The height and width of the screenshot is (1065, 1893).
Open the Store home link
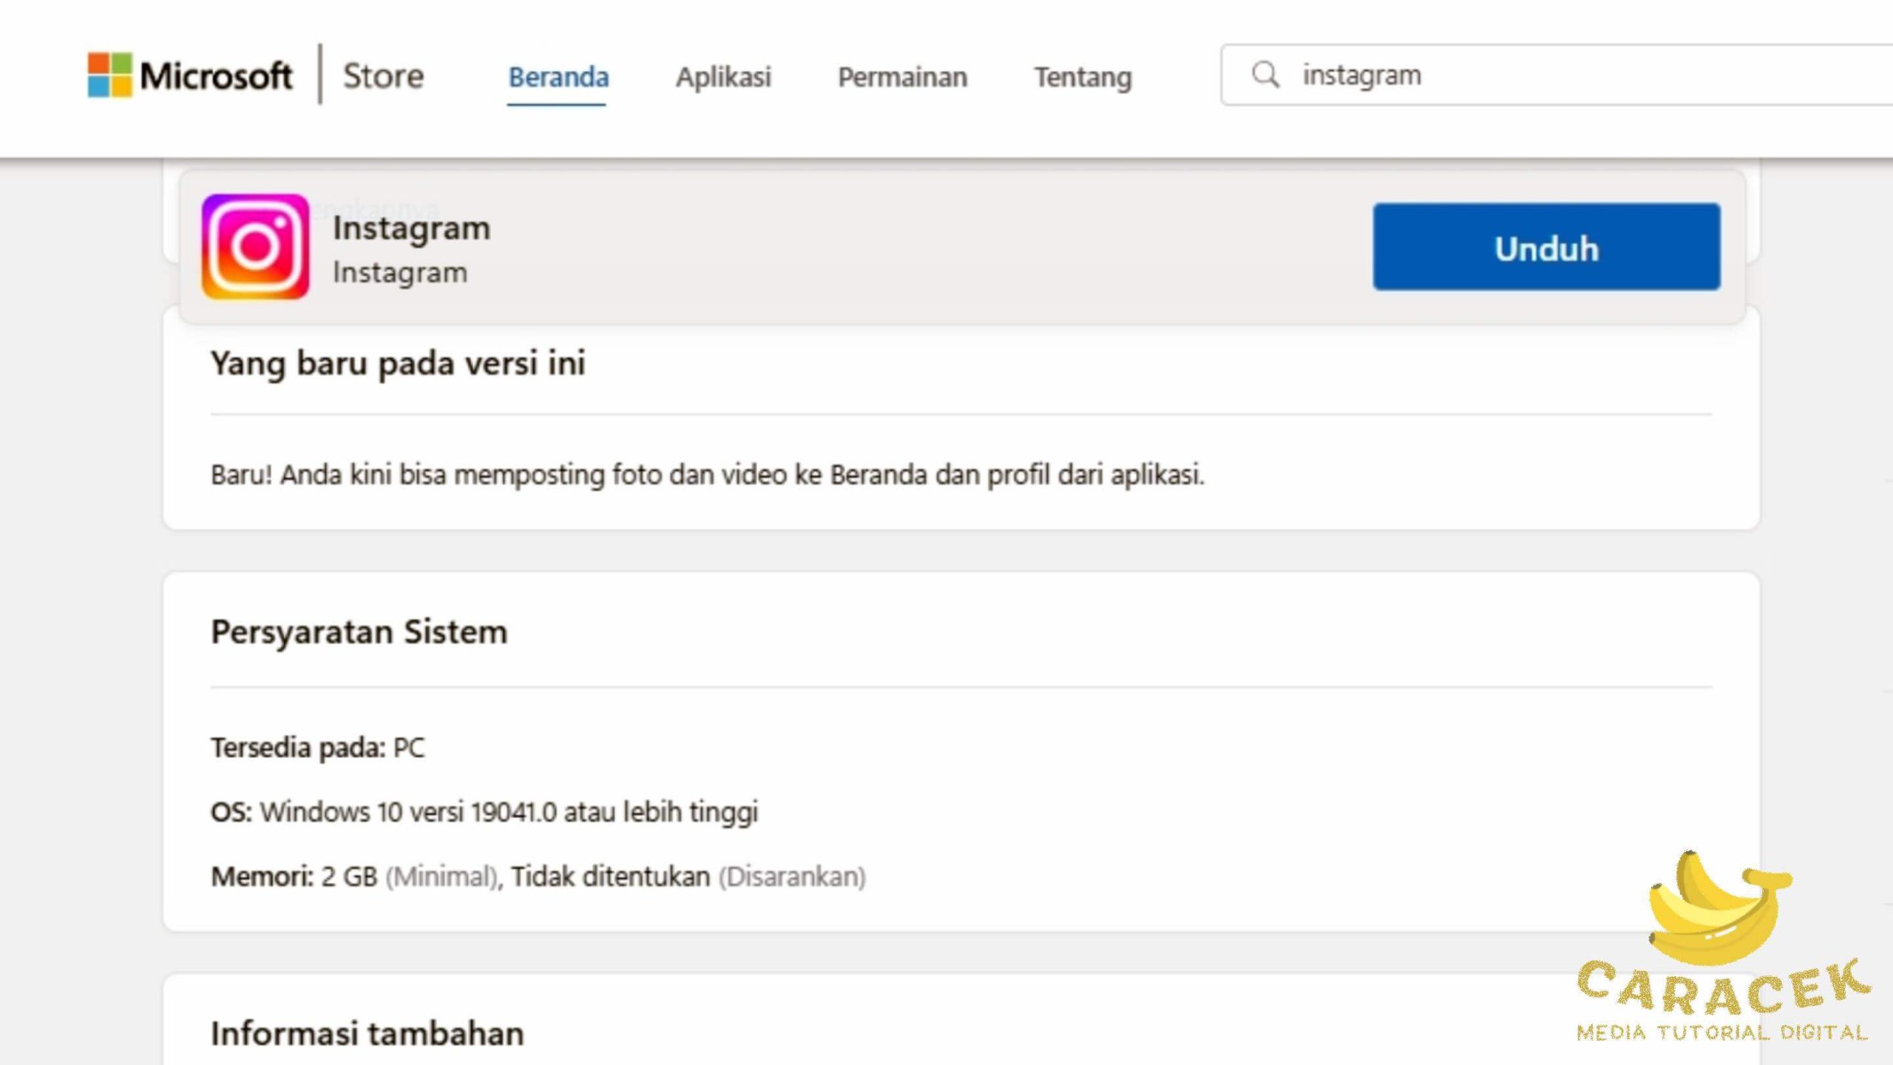(383, 75)
